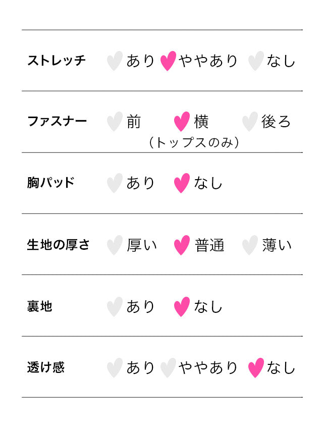Click the gray heart beside ファスナー 前
The width and height of the screenshot is (323, 431).
[x=115, y=122]
